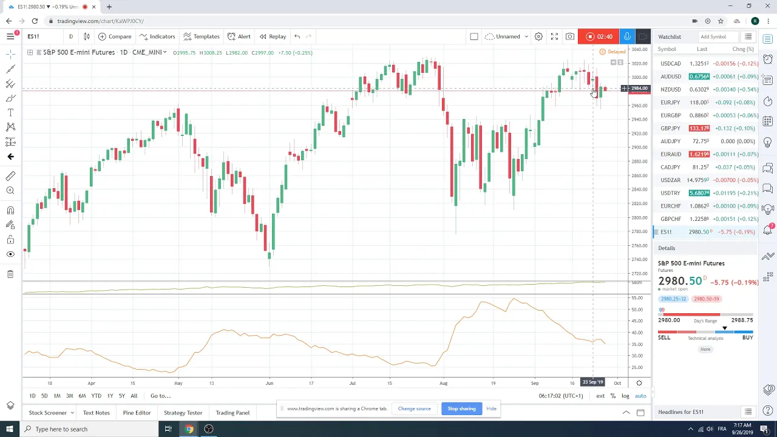The image size is (777, 437).
Task: Set YTD time range
Action: (96, 396)
